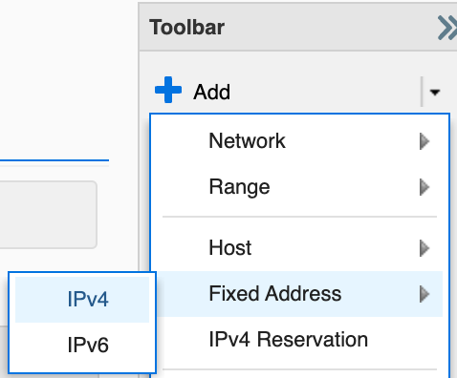Expand the Network submenu arrow
Viewport: 457px width, 378px height.
point(424,141)
